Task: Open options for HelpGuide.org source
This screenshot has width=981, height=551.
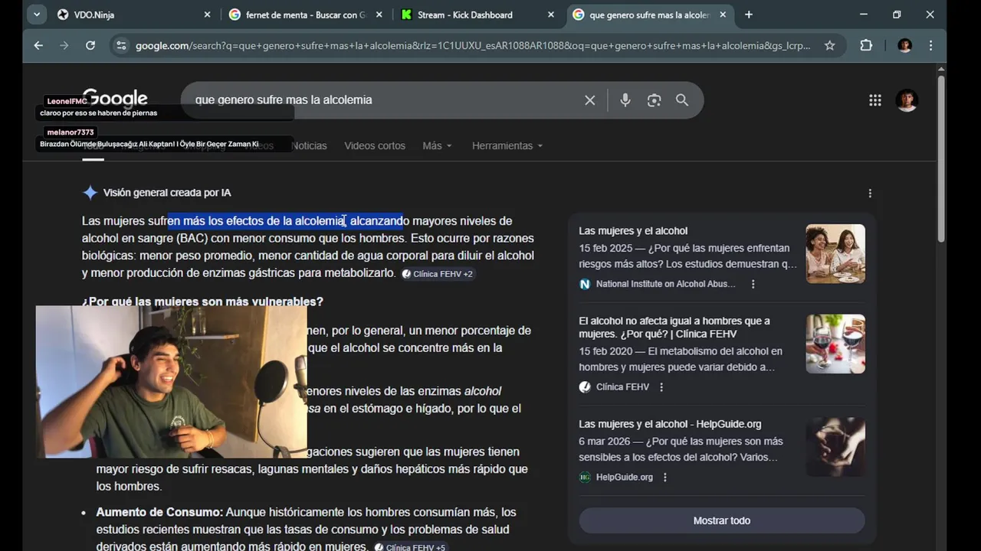Action: (x=665, y=478)
